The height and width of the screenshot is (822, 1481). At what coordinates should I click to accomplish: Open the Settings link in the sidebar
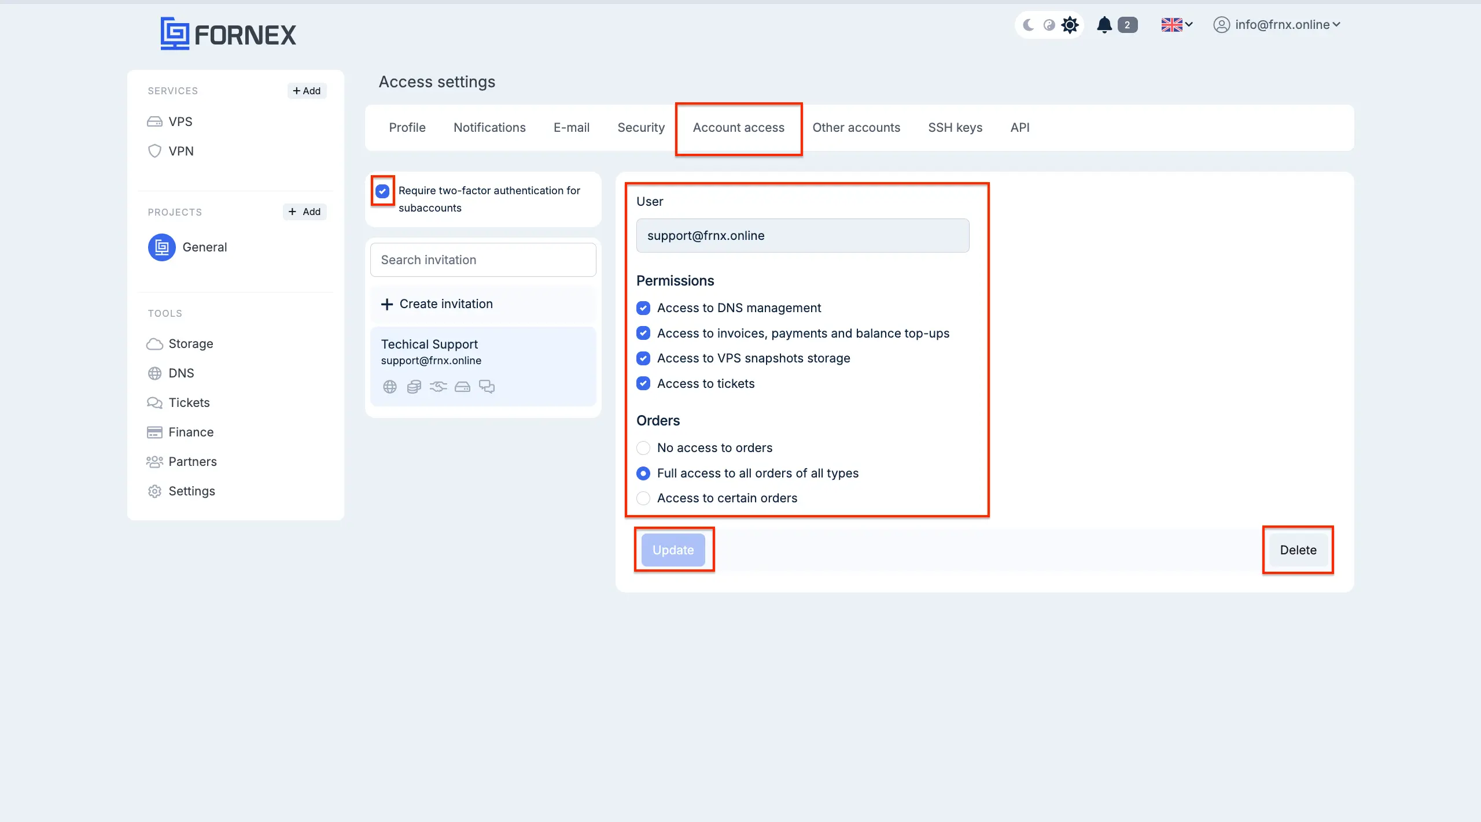point(191,491)
